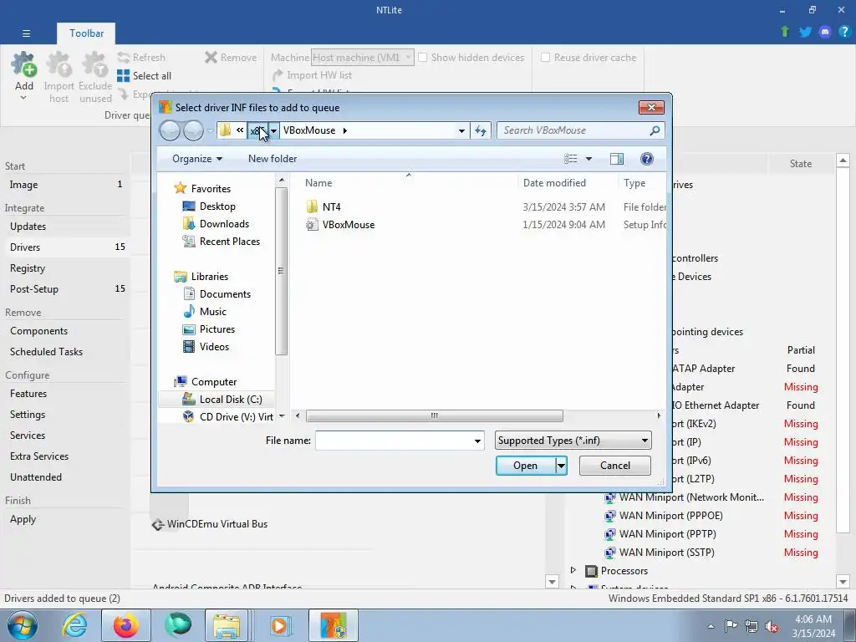The width and height of the screenshot is (856, 642).
Task: Click Import HW list
Action: click(x=313, y=75)
